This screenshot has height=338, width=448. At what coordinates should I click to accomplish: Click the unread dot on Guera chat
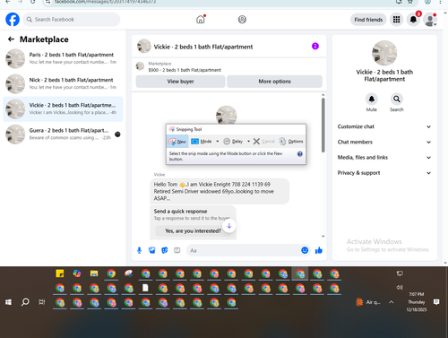(117, 134)
